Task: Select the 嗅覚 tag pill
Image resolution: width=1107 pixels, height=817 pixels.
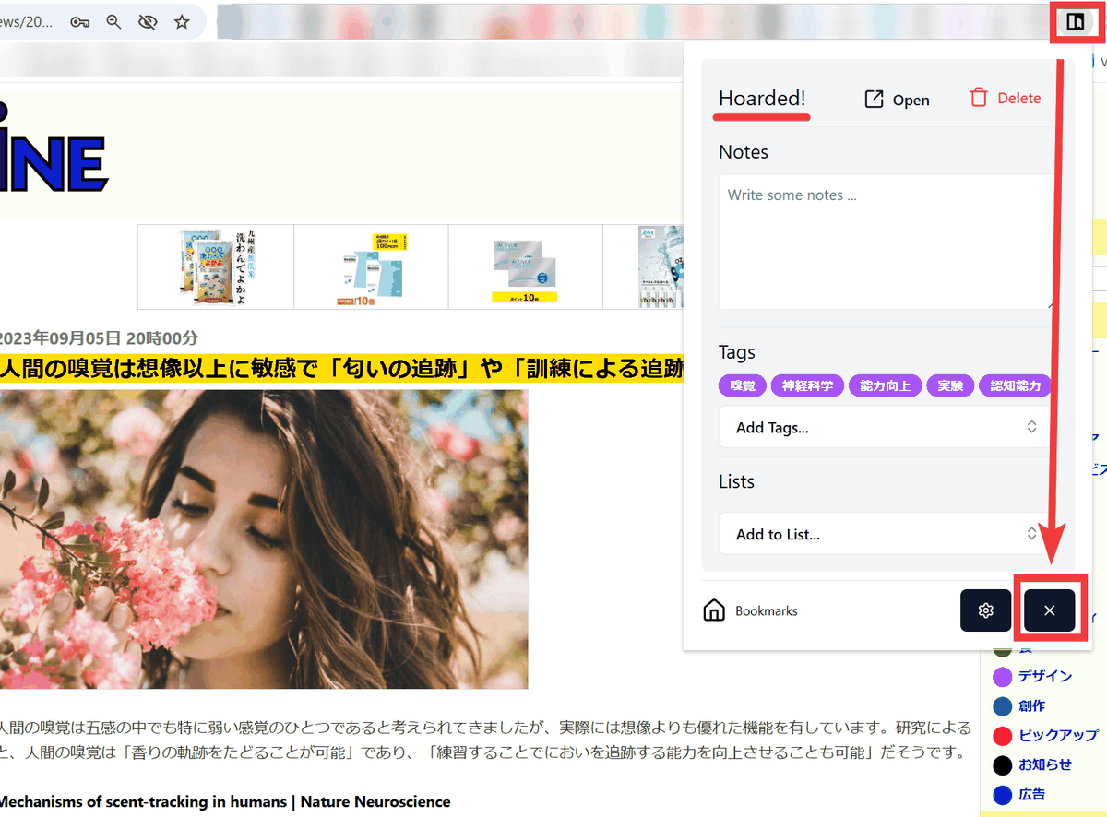Action: 743,385
